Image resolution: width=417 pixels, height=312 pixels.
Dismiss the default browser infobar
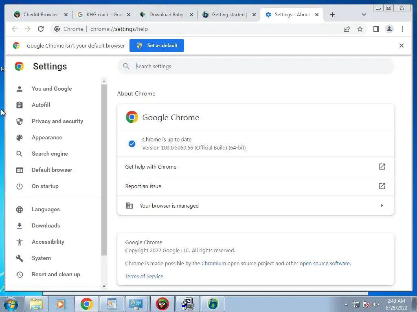[401, 45]
